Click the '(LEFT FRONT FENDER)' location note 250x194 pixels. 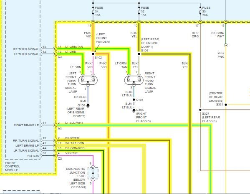point(103,38)
